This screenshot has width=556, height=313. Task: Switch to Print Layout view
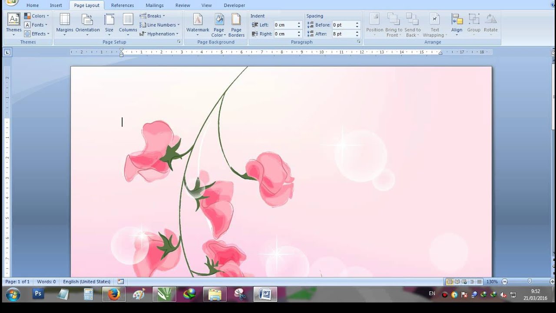point(450,282)
